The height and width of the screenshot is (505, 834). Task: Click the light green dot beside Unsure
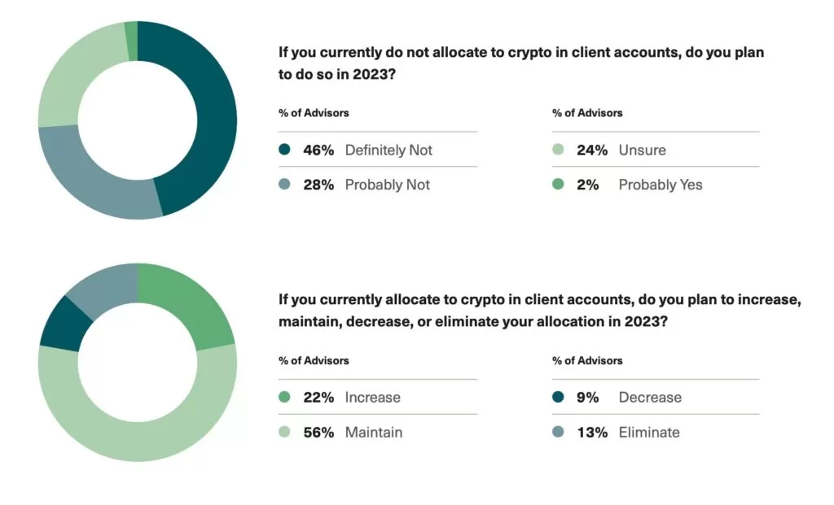(x=558, y=150)
